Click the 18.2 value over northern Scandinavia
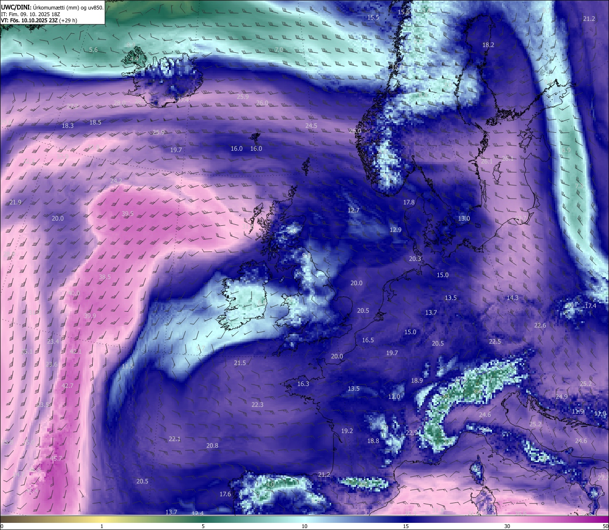 (x=488, y=45)
